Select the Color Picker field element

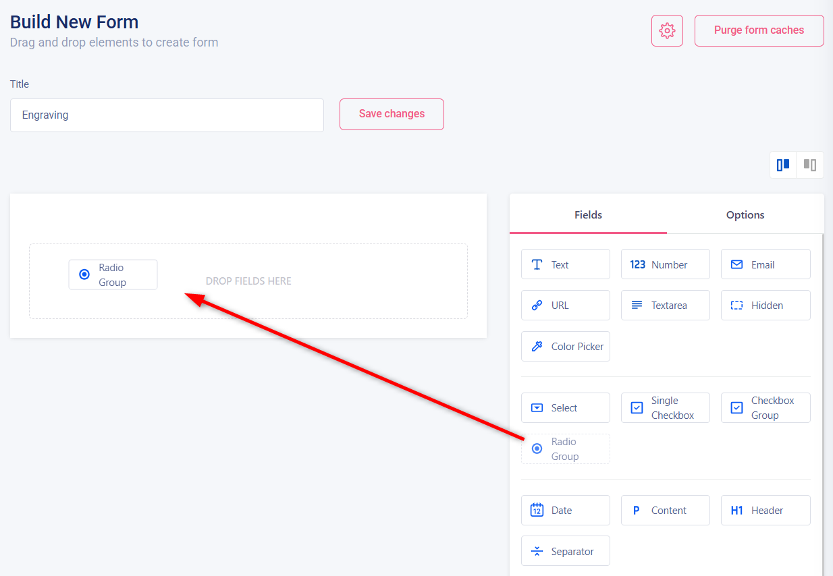pos(565,347)
